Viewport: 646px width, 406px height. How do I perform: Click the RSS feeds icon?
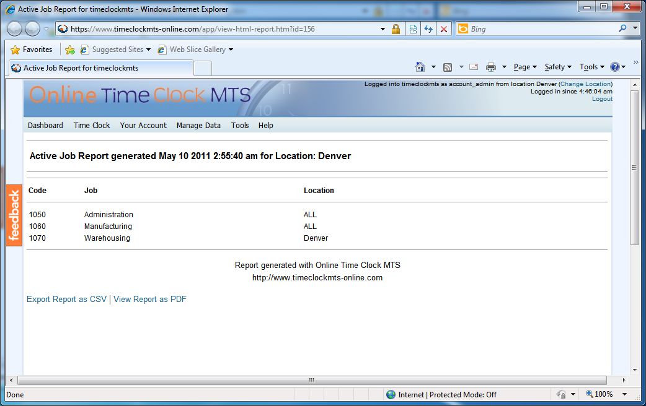tap(448, 67)
